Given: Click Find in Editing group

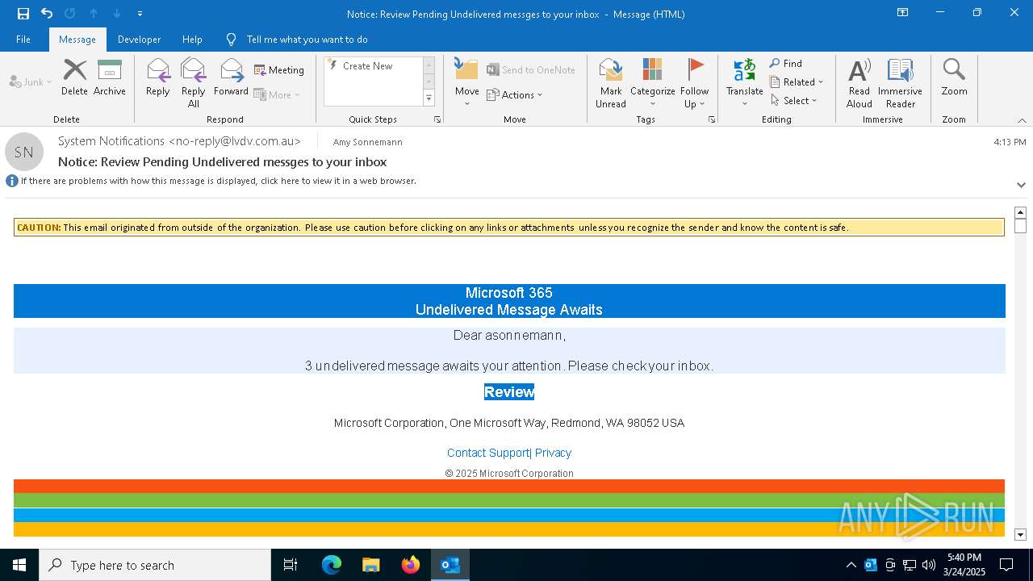Looking at the screenshot, I should tap(786, 64).
